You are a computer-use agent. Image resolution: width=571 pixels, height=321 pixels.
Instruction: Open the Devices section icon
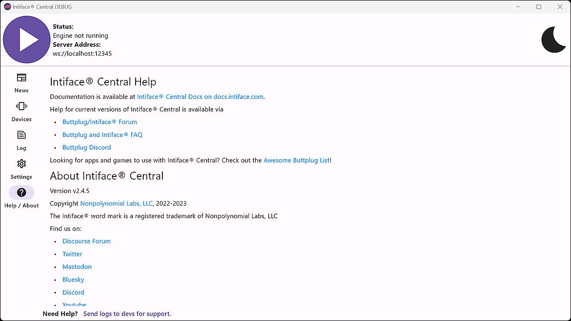click(x=21, y=106)
